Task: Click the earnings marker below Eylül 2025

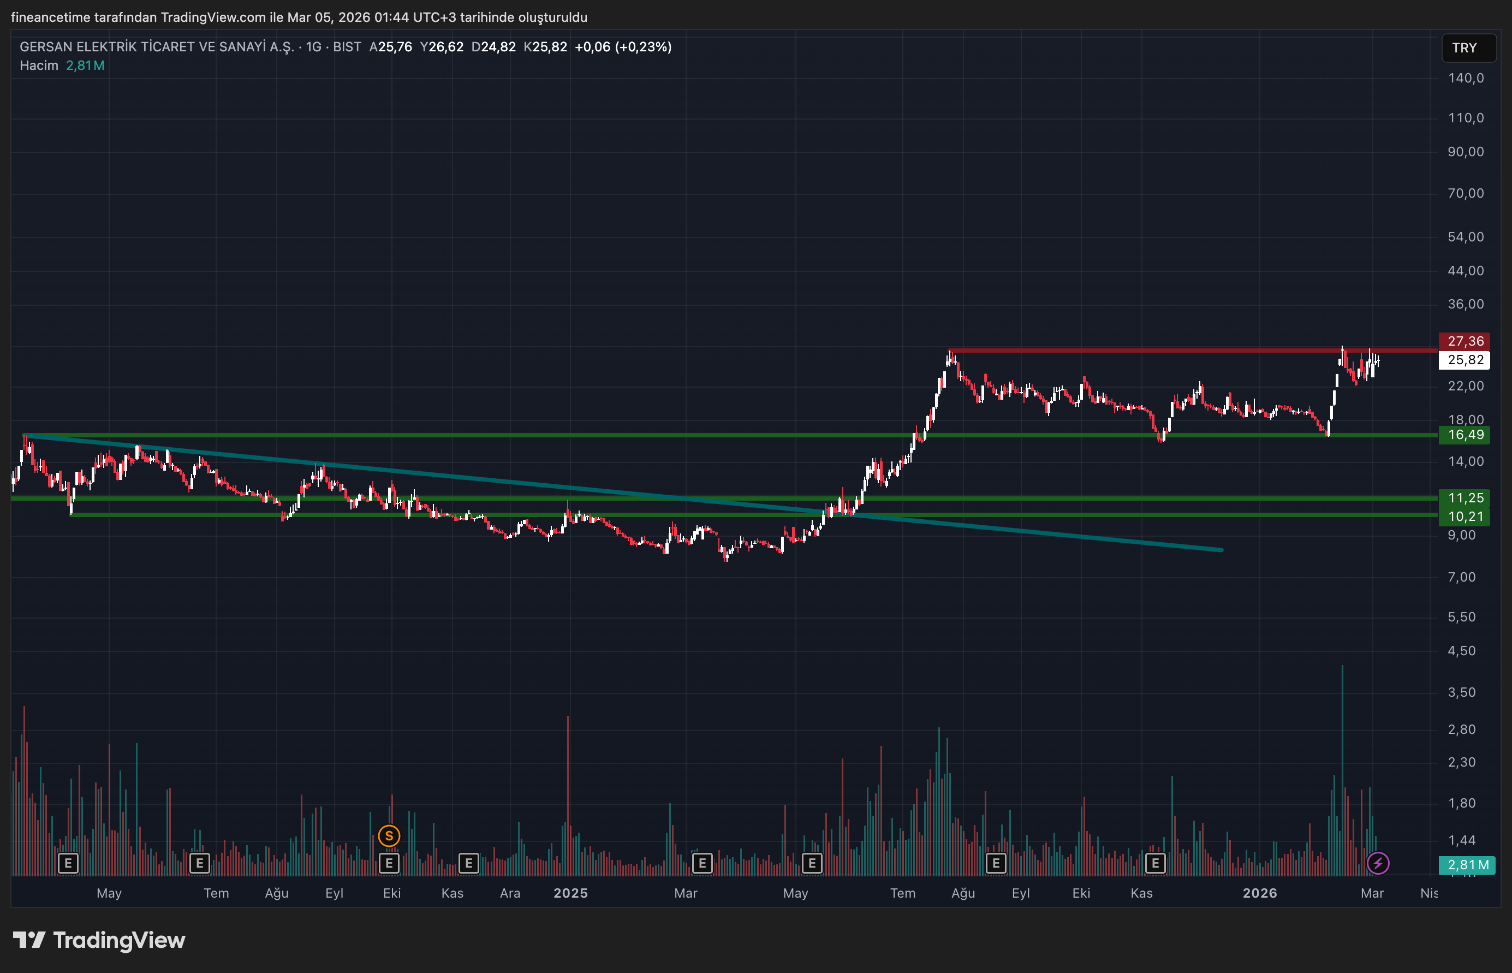Action: (996, 863)
